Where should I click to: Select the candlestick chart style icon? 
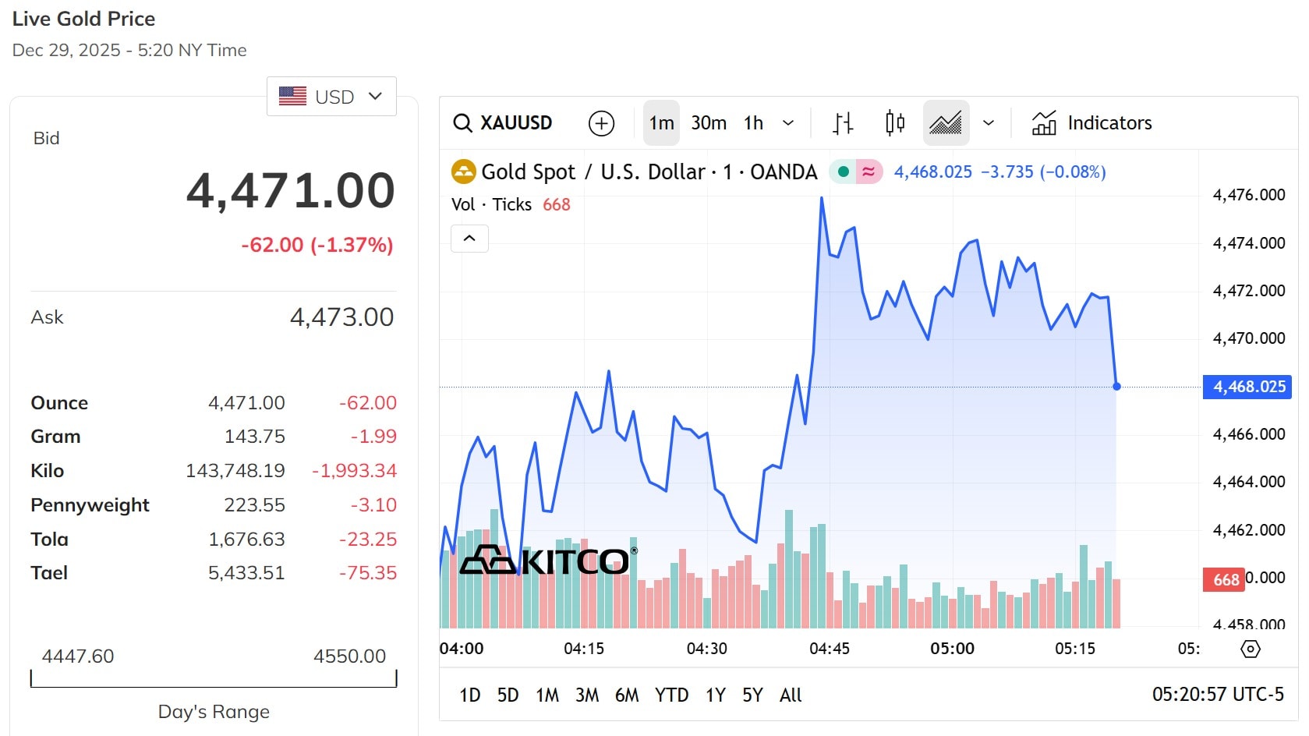pos(895,123)
